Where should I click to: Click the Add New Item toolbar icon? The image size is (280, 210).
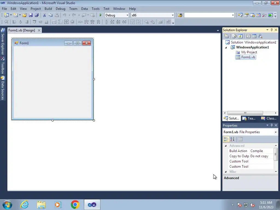pos(16,15)
